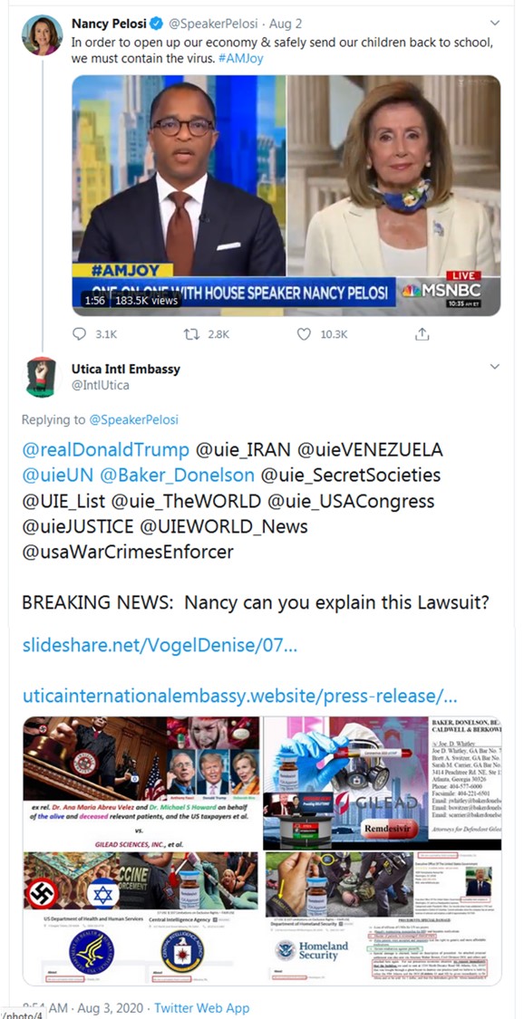Click Nancy Pelosi's profile avatar

pyautogui.click(x=43, y=34)
